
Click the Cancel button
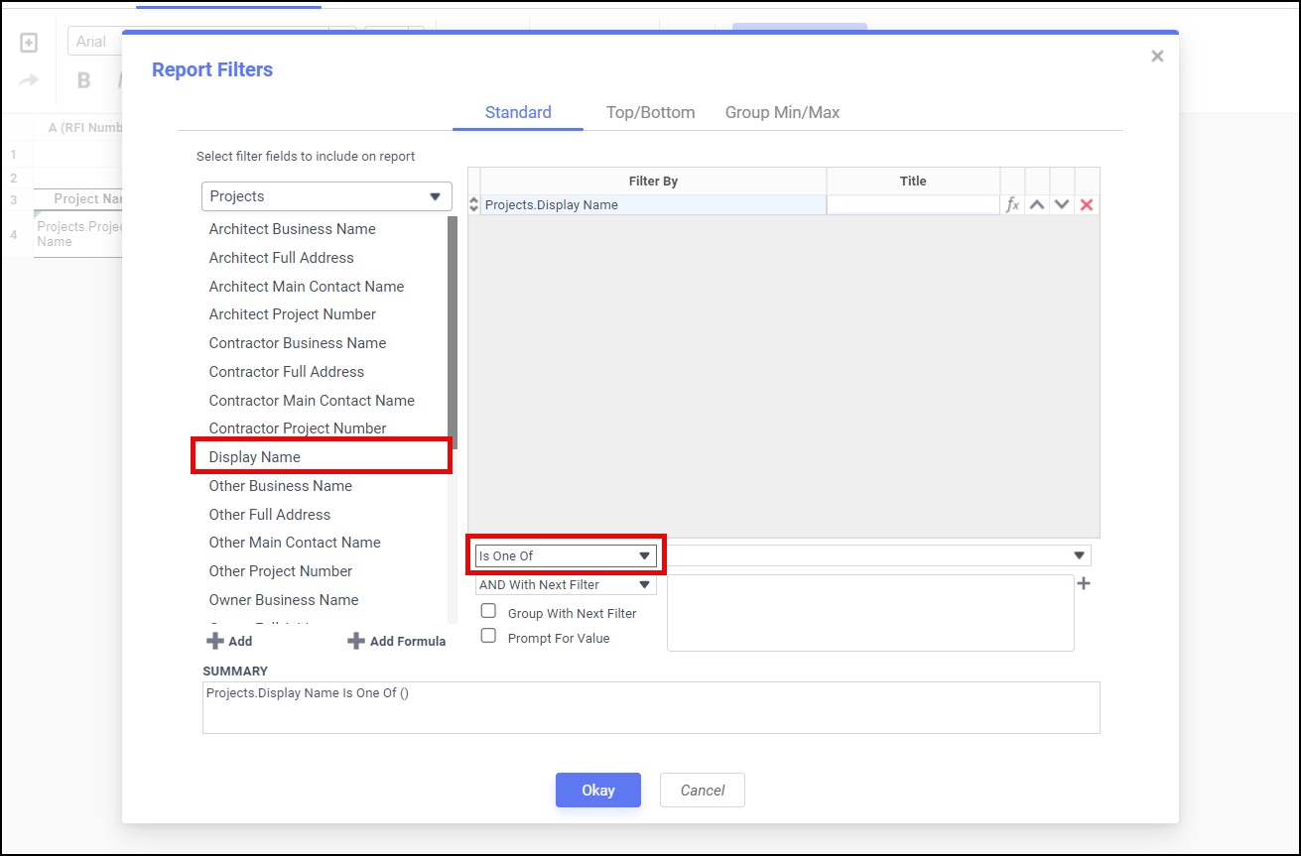click(703, 791)
